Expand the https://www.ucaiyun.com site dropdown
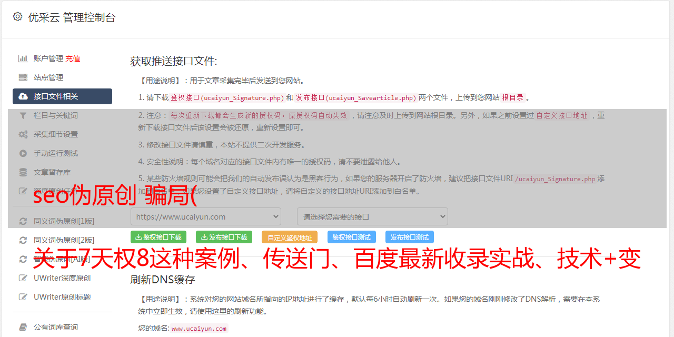Image resolution: width=674 pixels, height=337 pixels. tap(206, 216)
